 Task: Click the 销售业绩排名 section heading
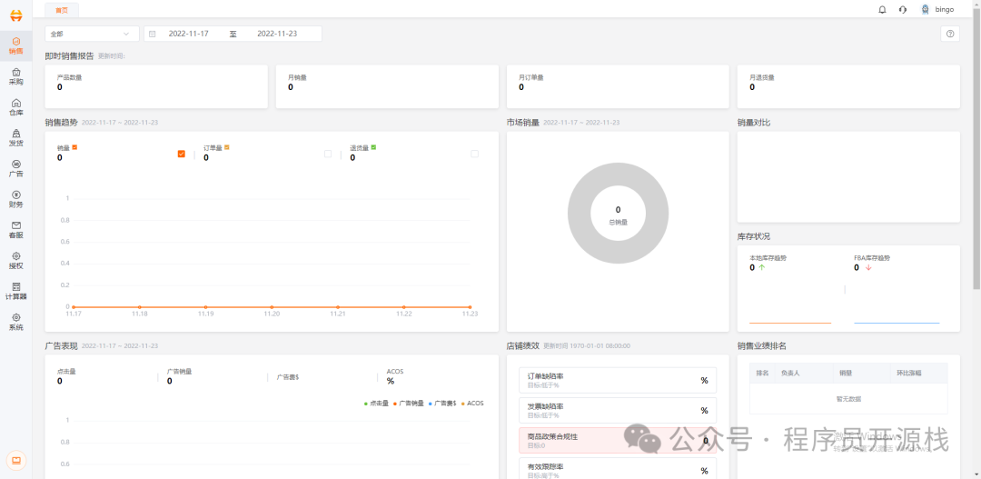(x=761, y=345)
